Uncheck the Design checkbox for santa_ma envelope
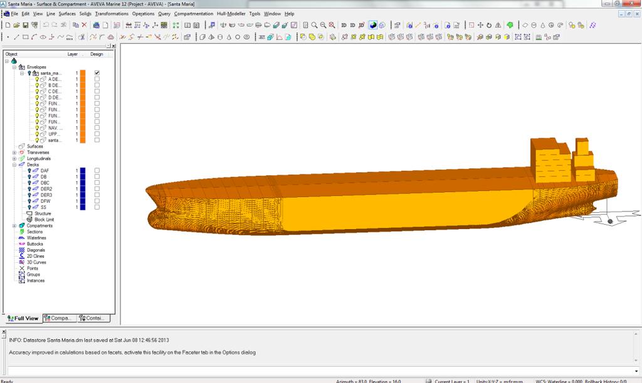The height and width of the screenshot is (383, 642). pyautogui.click(x=97, y=73)
